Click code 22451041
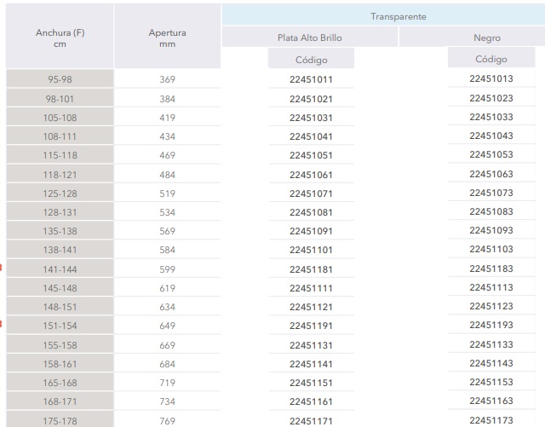The height and width of the screenshot is (427, 545). coord(311,136)
